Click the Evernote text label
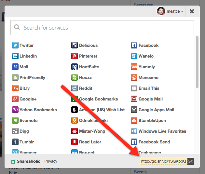 (29, 120)
